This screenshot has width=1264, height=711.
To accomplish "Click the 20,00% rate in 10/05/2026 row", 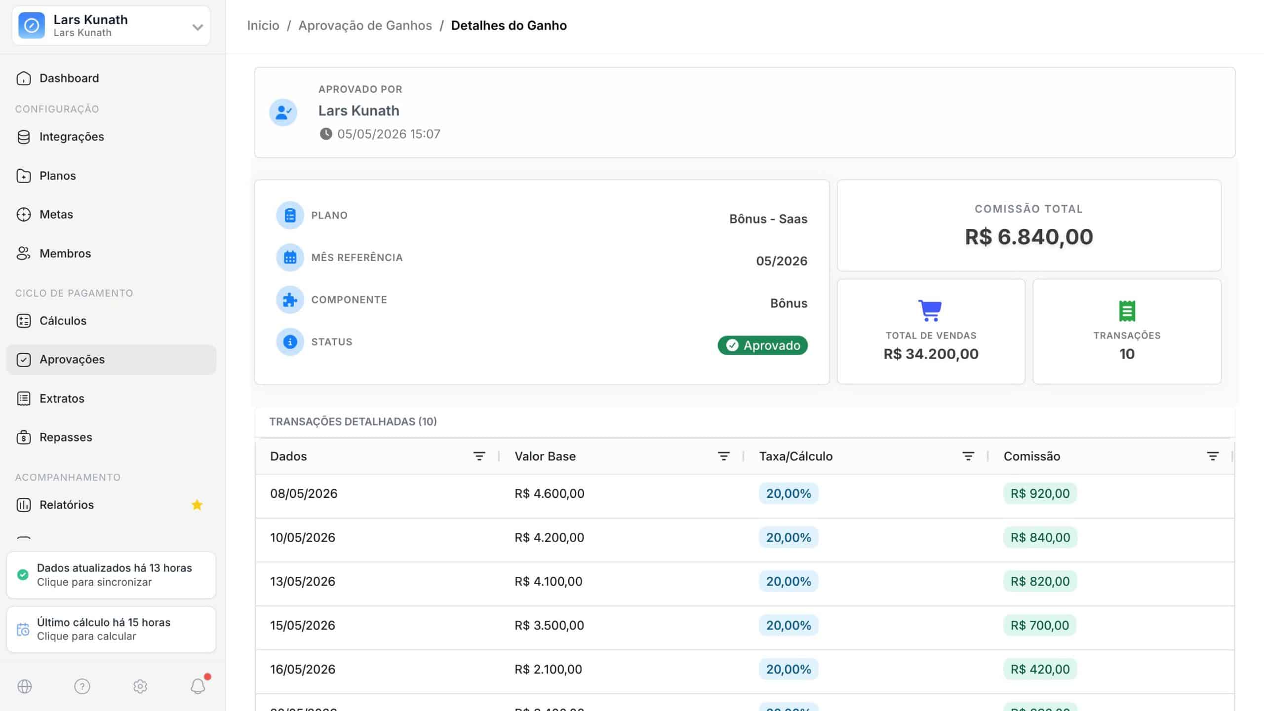I will 788,537.
